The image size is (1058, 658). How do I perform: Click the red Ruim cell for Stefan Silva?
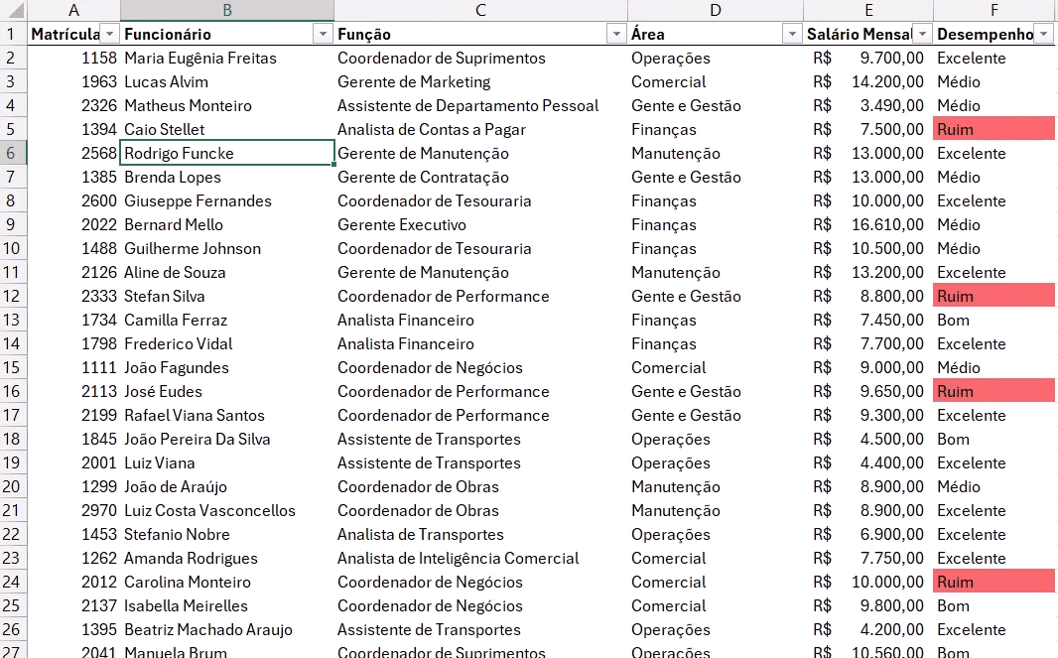(993, 297)
